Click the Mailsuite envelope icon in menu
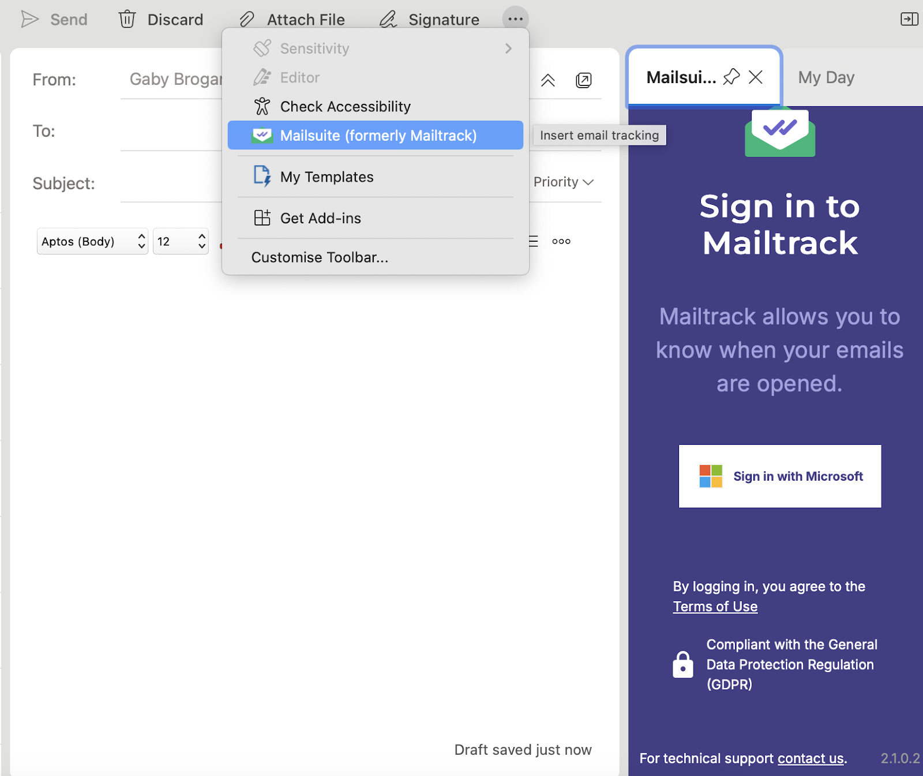Image resolution: width=923 pixels, height=776 pixels. pos(262,135)
